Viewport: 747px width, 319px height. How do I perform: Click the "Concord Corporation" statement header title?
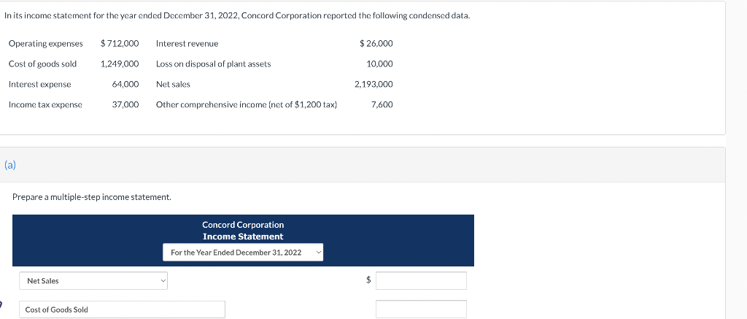pos(243,225)
